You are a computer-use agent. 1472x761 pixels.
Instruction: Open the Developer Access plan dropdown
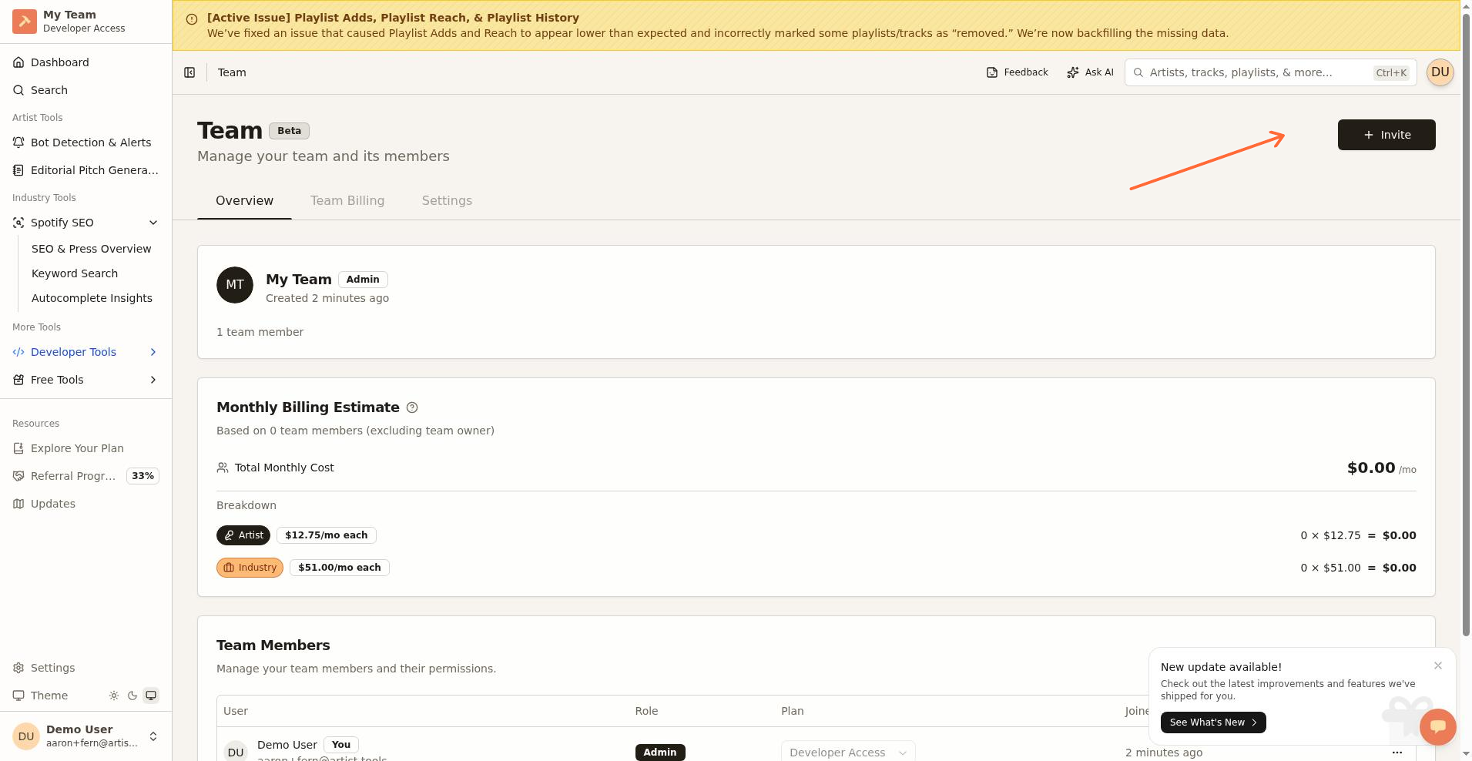point(848,753)
